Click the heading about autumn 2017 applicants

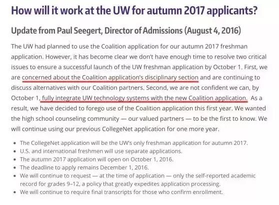[x=134, y=11]
